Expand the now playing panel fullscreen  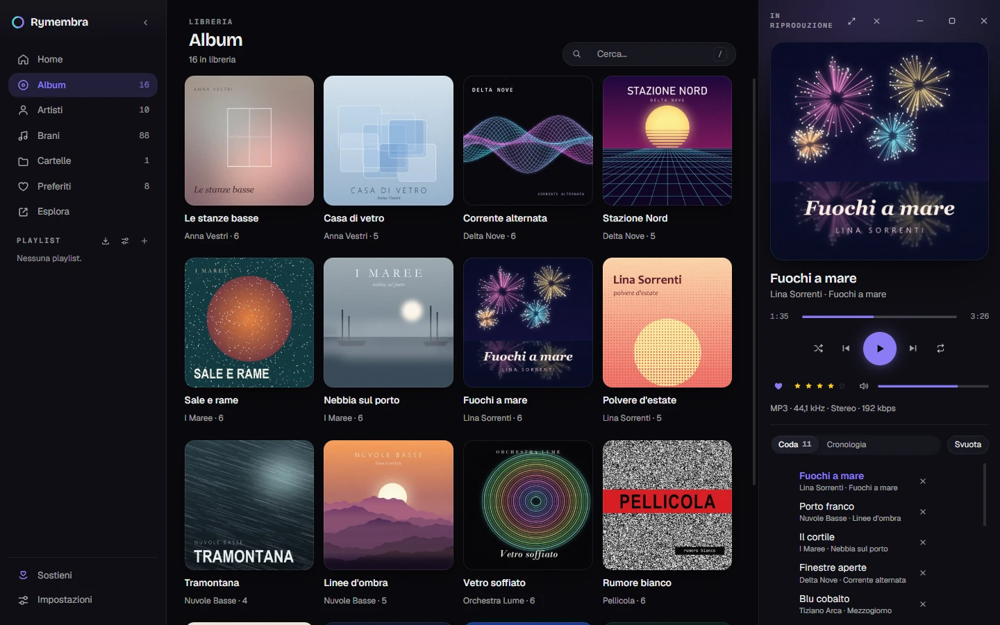click(x=852, y=22)
